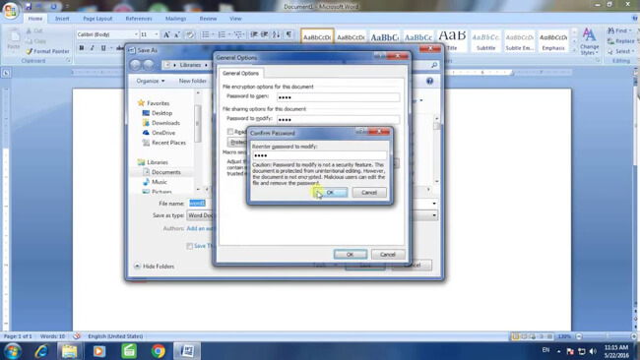Image resolution: width=640 pixels, height=360 pixels.
Task: Open the Mailings ribbon tab
Action: 176,19
